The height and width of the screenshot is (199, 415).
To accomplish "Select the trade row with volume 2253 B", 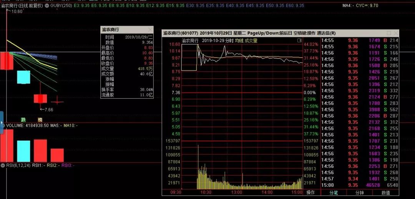I will point(360,166).
